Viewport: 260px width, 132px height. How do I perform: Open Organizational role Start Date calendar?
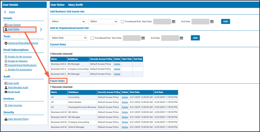click(143, 38)
